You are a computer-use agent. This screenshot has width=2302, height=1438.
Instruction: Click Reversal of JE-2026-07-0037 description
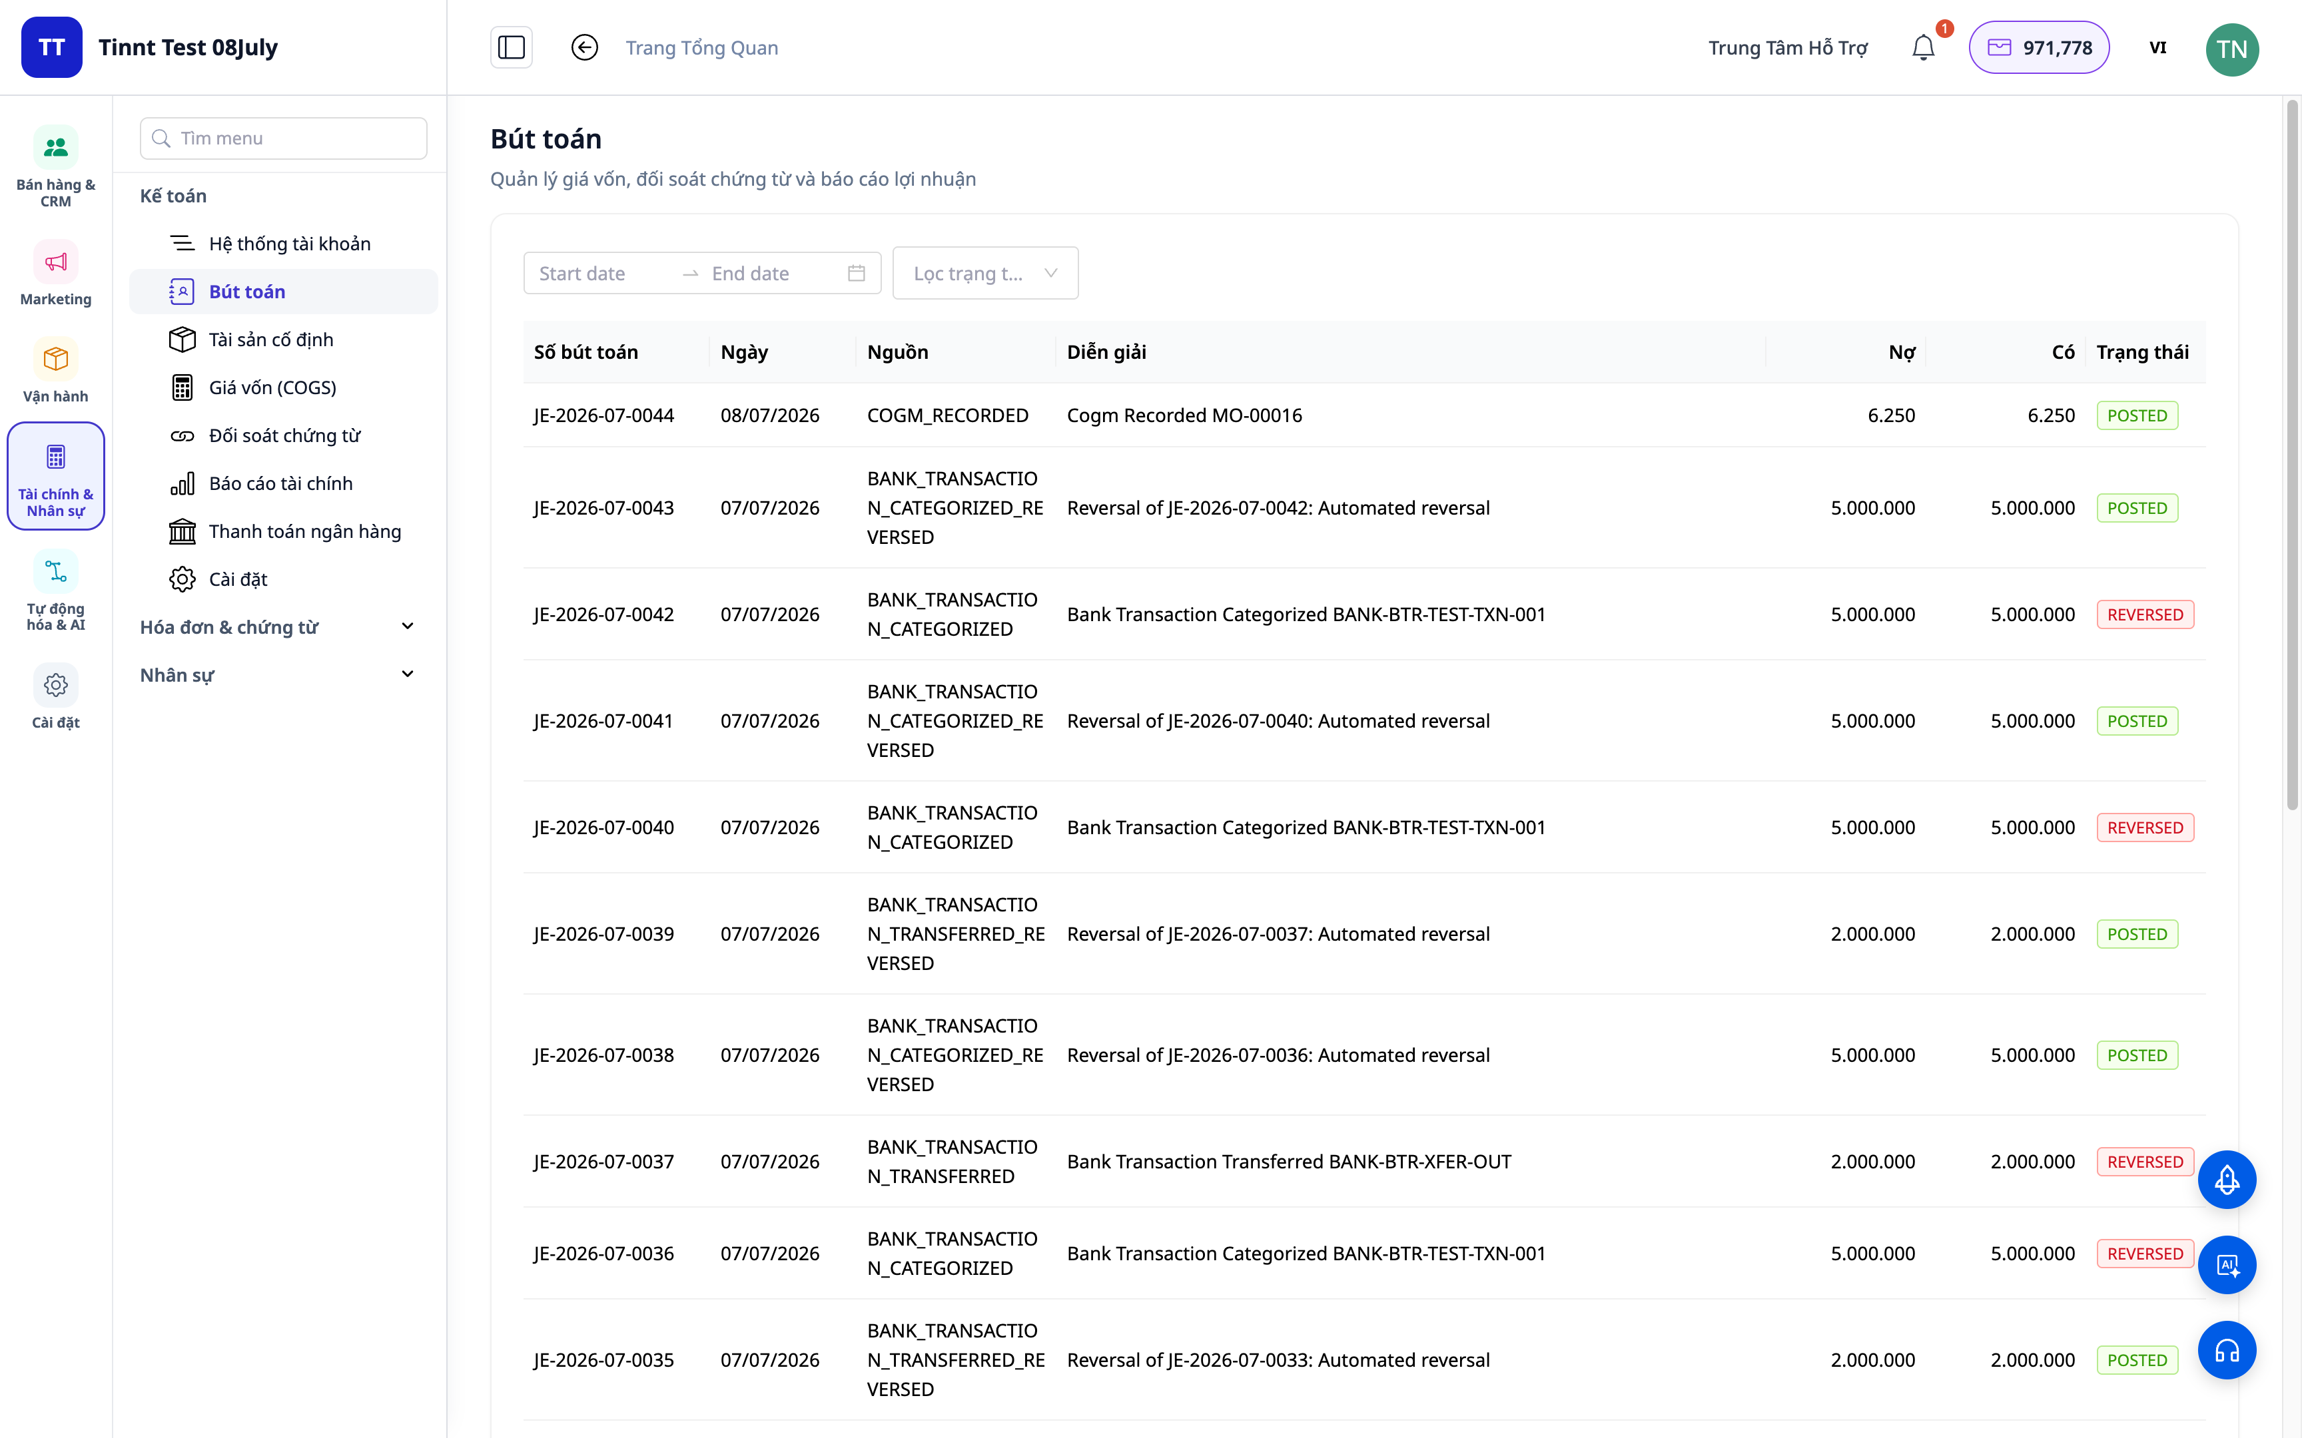pos(1278,933)
